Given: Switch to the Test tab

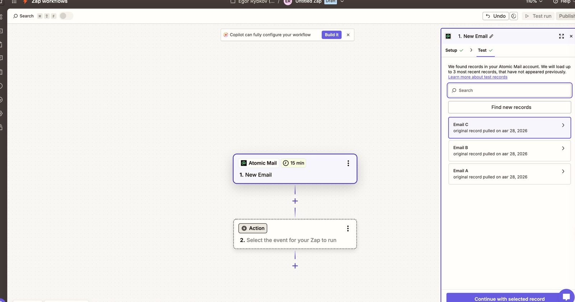Looking at the screenshot, I should tap(485, 50).
